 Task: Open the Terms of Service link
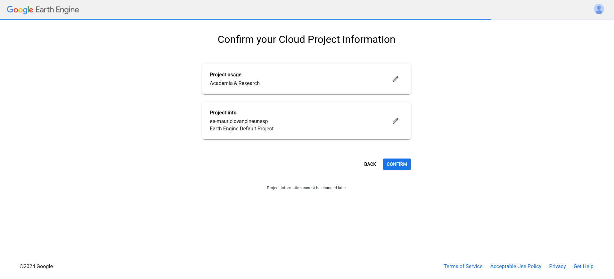[463, 266]
